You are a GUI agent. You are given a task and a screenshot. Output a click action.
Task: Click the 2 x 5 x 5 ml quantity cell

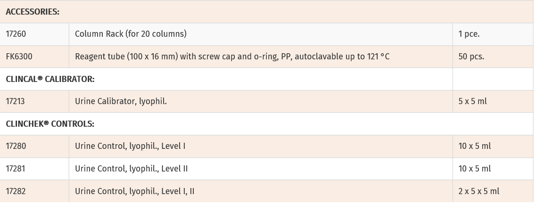pyautogui.click(x=478, y=191)
